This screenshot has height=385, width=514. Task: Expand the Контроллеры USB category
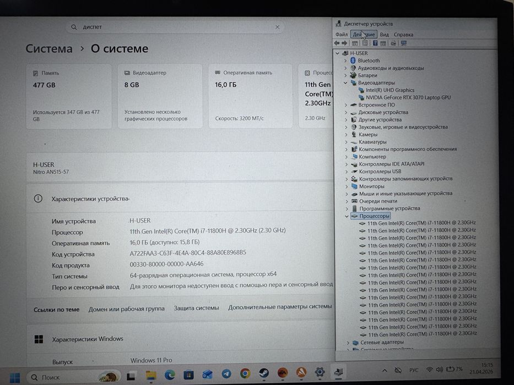click(347, 172)
